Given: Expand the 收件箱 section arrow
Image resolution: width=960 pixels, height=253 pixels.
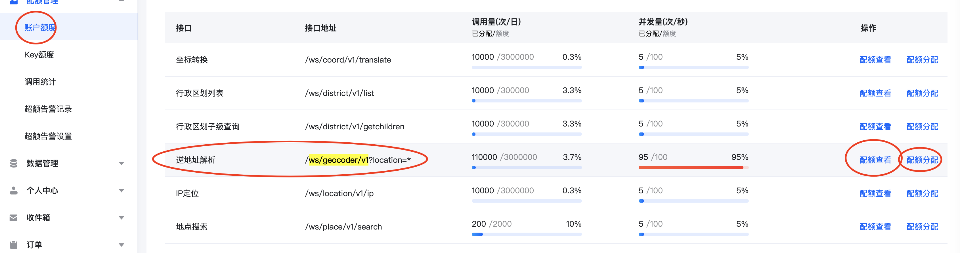Looking at the screenshot, I should tap(121, 218).
